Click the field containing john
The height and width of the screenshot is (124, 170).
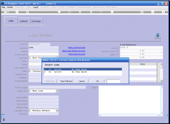(43, 48)
